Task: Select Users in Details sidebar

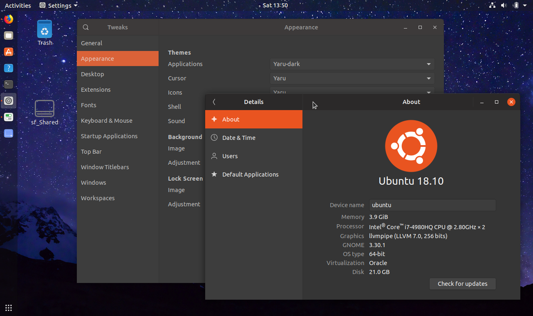Action: tap(254, 156)
